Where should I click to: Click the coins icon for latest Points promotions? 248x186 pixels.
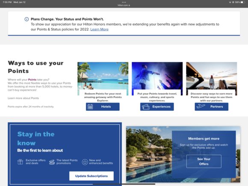pyautogui.click(x=52, y=162)
